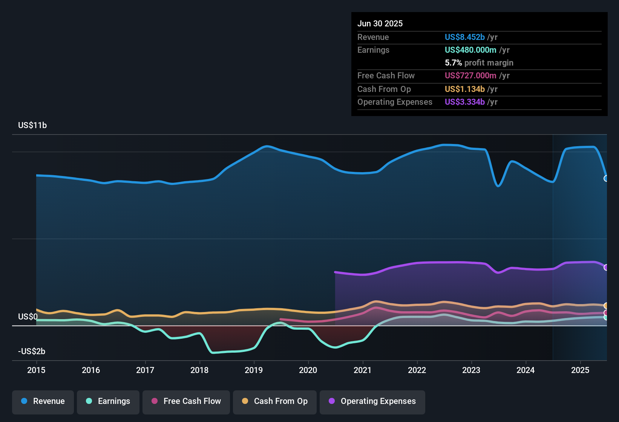Click the purple Operating Expenses endpoint marker
This screenshot has width=619, height=422.
point(606,268)
